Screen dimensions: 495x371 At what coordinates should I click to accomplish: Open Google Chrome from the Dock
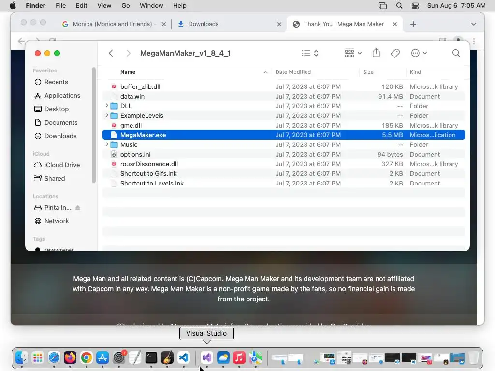click(x=86, y=357)
